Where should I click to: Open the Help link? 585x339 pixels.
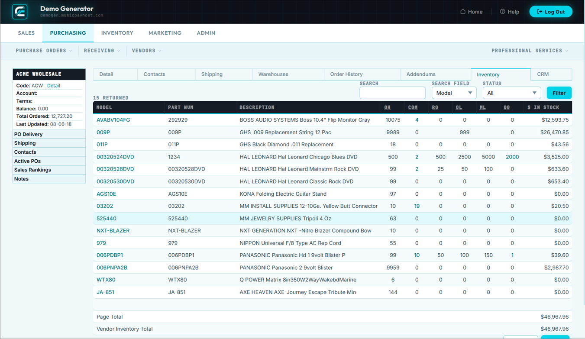point(509,12)
